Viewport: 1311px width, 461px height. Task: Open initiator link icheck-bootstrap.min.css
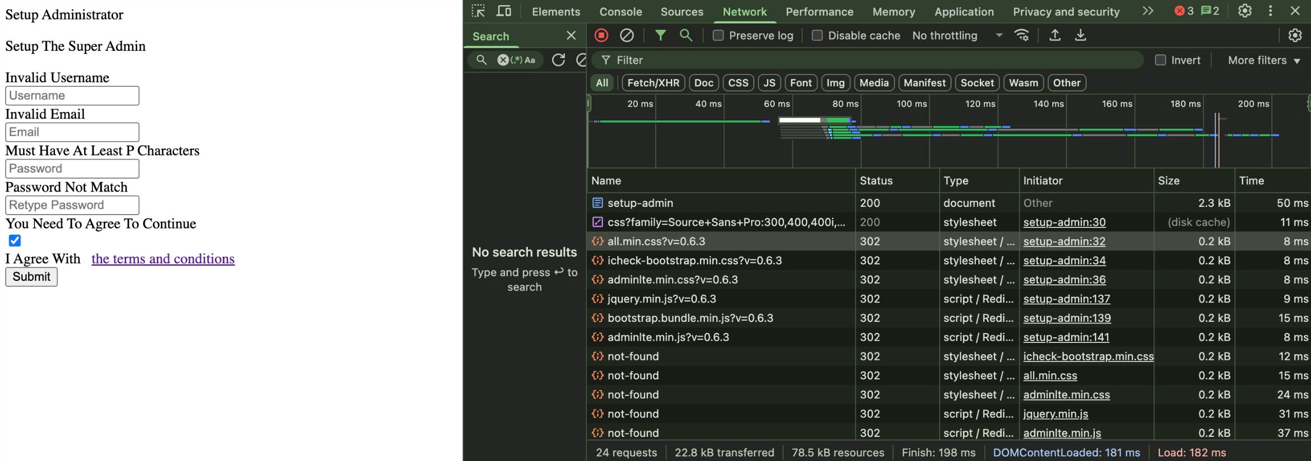pos(1088,356)
